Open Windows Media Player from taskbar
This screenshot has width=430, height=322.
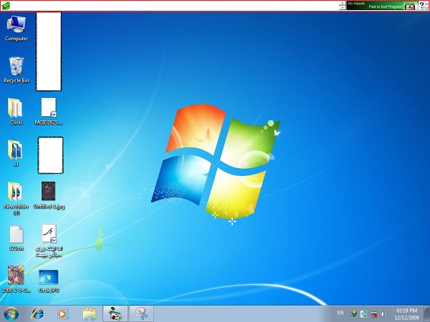pyautogui.click(x=62, y=313)
